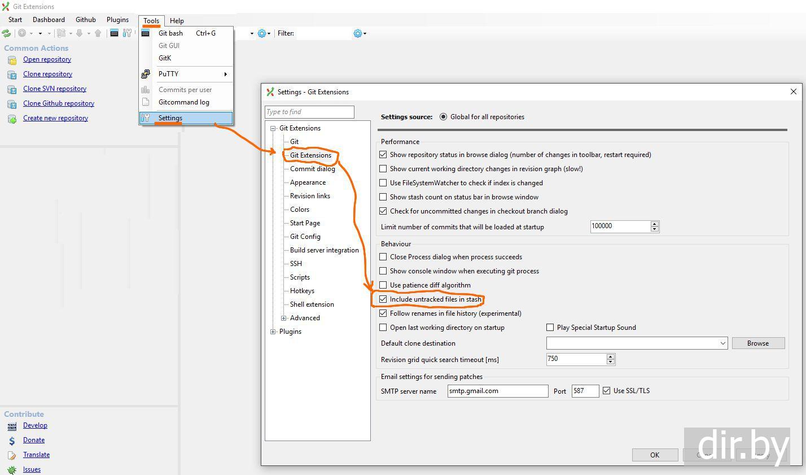
Task: Expand the Advanced tree node
Action: point(284,318)
